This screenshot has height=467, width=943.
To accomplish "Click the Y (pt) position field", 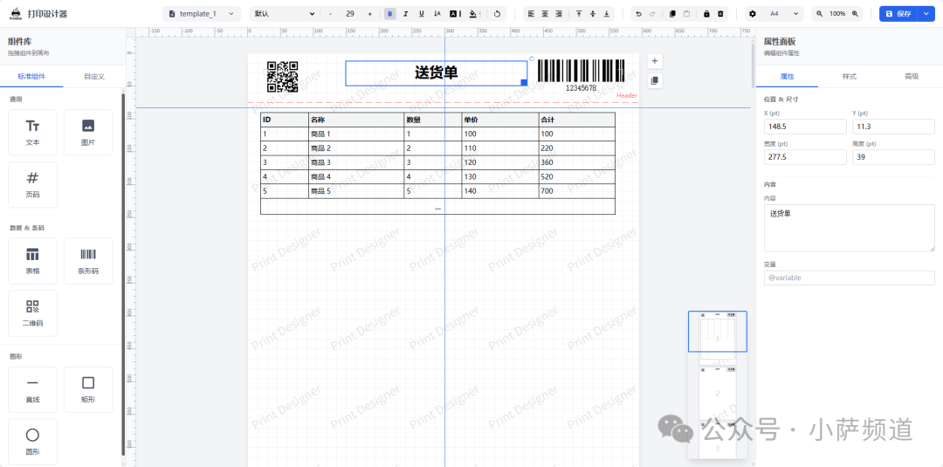I will [894, 127].
